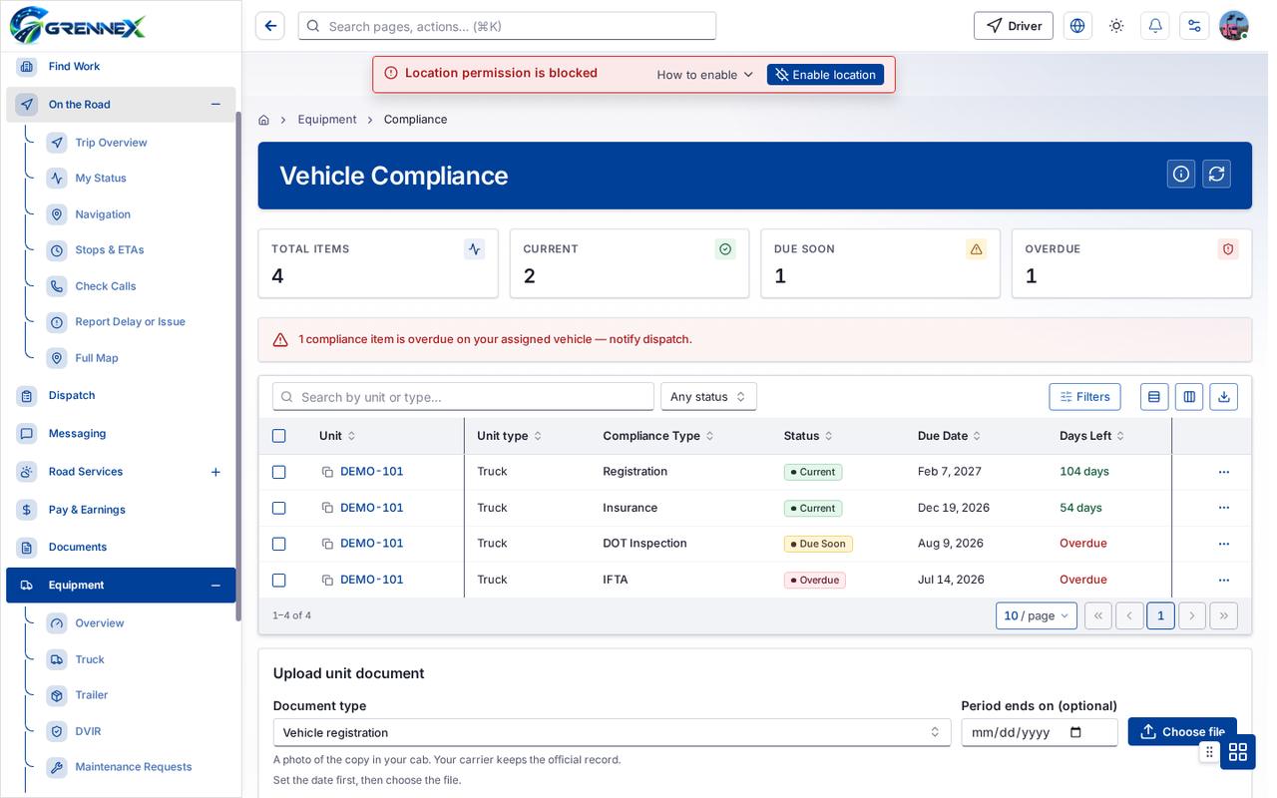Click the home breadcrumb icon
The width and height of the screenshot is (1277, 798).
tap(263, 120)
